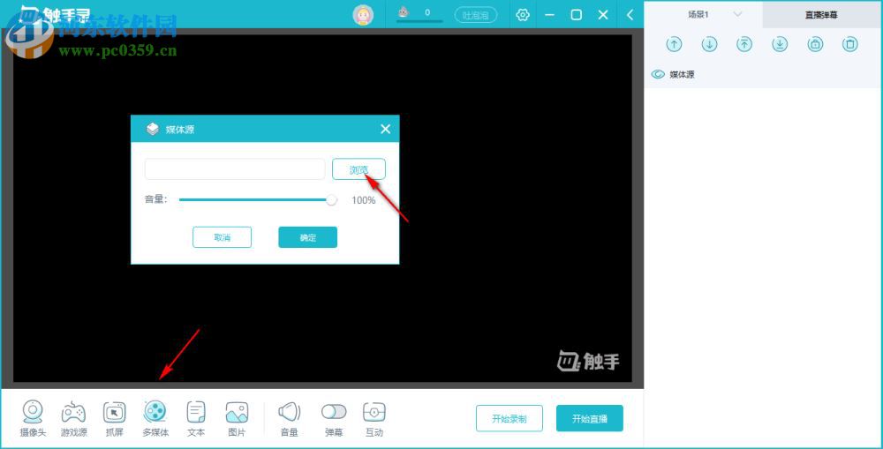This screenshot has width=883, height=449.
Task: Click the 开始录制 start recording button
Action: (509, 419)
